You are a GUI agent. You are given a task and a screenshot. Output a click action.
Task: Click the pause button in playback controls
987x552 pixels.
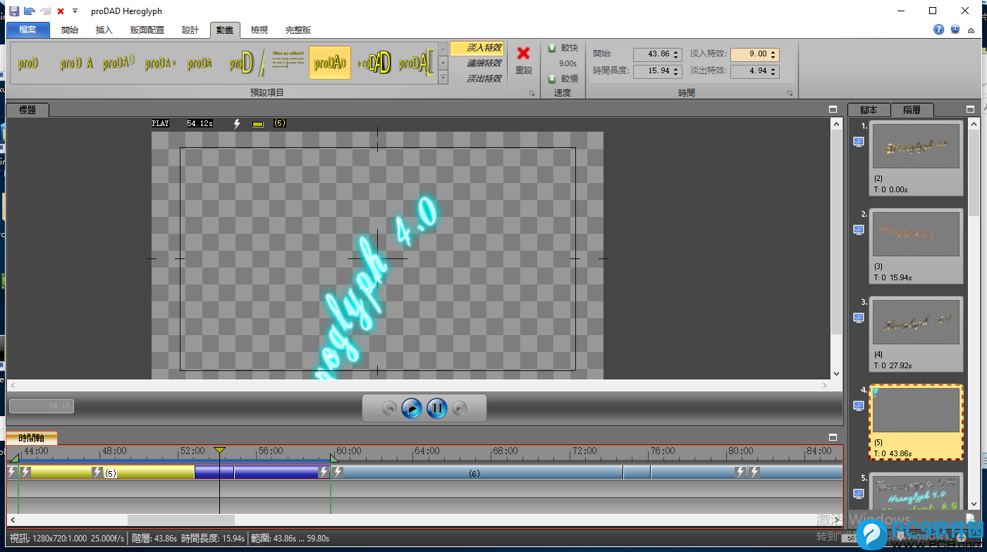[x=437, y=408]
